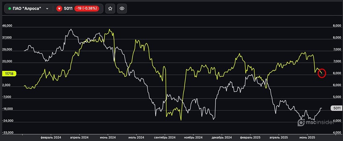Select февраль 2024 on the time axis

click(x=50, y=137)
